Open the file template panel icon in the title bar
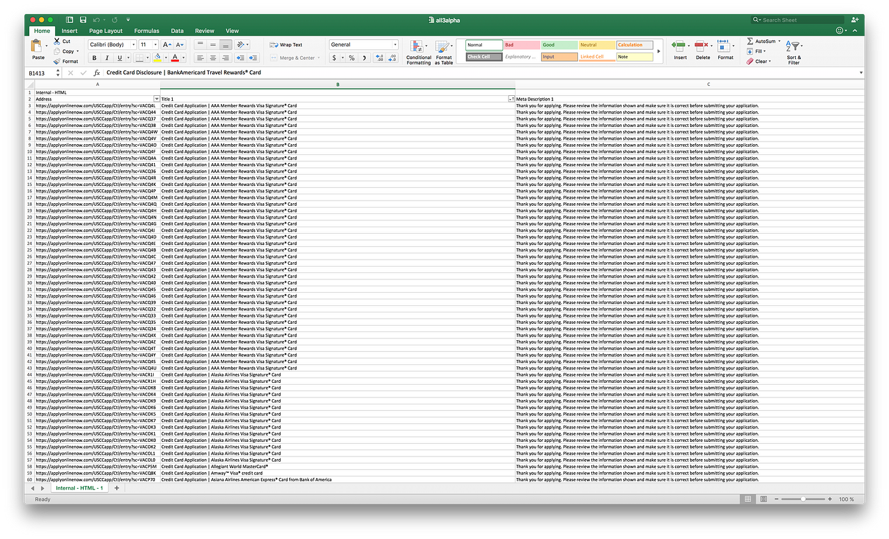This screenshot has width=889, height=539. 69,20
